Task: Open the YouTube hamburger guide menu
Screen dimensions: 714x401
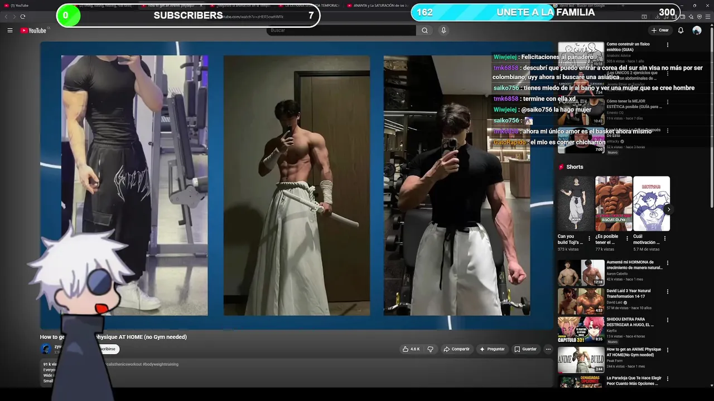Action: point(9,30)
